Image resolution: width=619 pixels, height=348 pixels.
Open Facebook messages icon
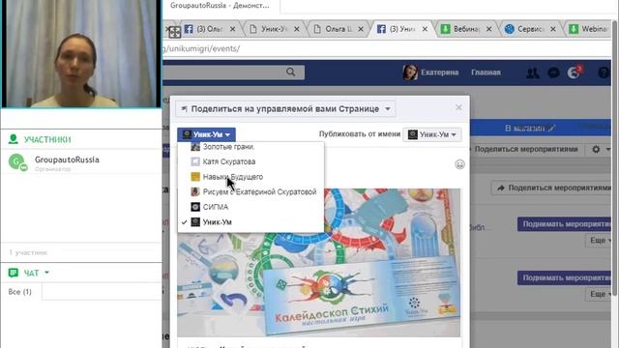[554, 72]
